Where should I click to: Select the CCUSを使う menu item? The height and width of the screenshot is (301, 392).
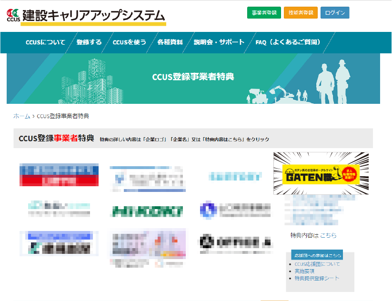(129, 42)
